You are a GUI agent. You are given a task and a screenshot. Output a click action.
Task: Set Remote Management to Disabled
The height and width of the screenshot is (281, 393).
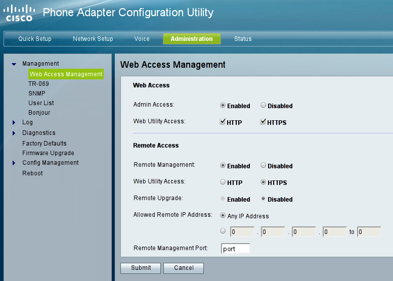click(264, 165)
